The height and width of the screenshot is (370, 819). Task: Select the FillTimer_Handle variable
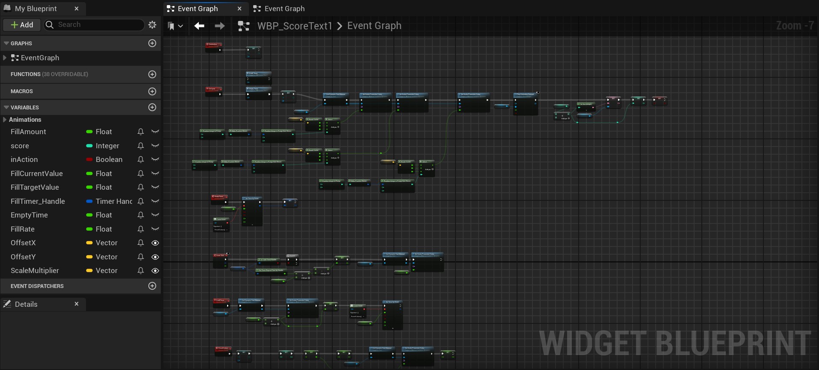point(38,201)
